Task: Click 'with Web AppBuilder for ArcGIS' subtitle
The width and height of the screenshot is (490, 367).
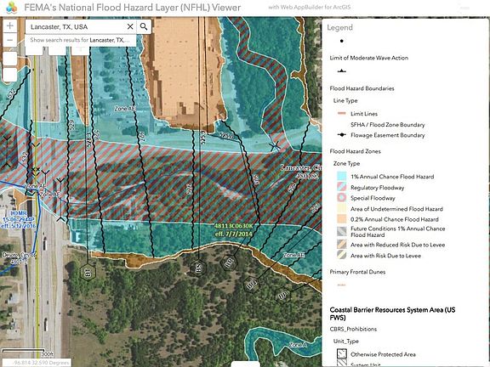Action: 310,7
